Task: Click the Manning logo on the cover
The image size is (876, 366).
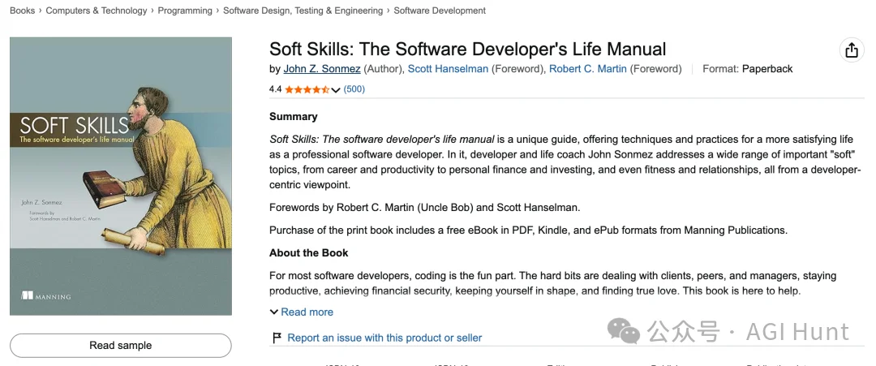Action: (45, 295)
